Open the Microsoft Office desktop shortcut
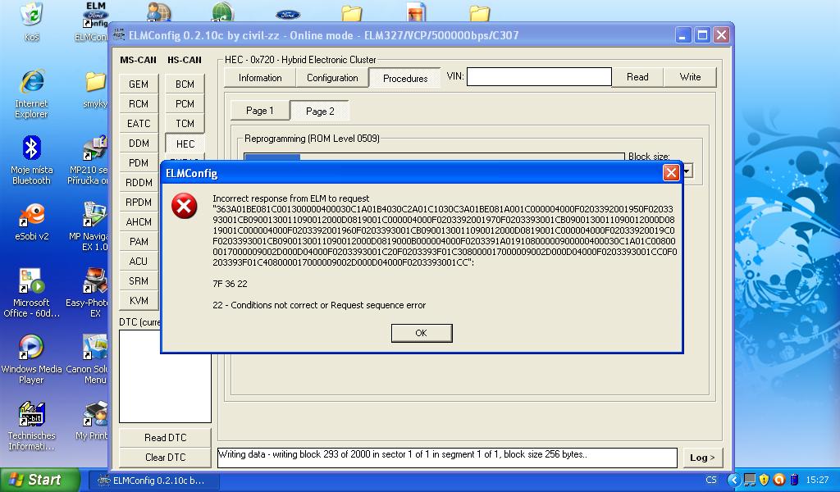 [x=31, y=282]
